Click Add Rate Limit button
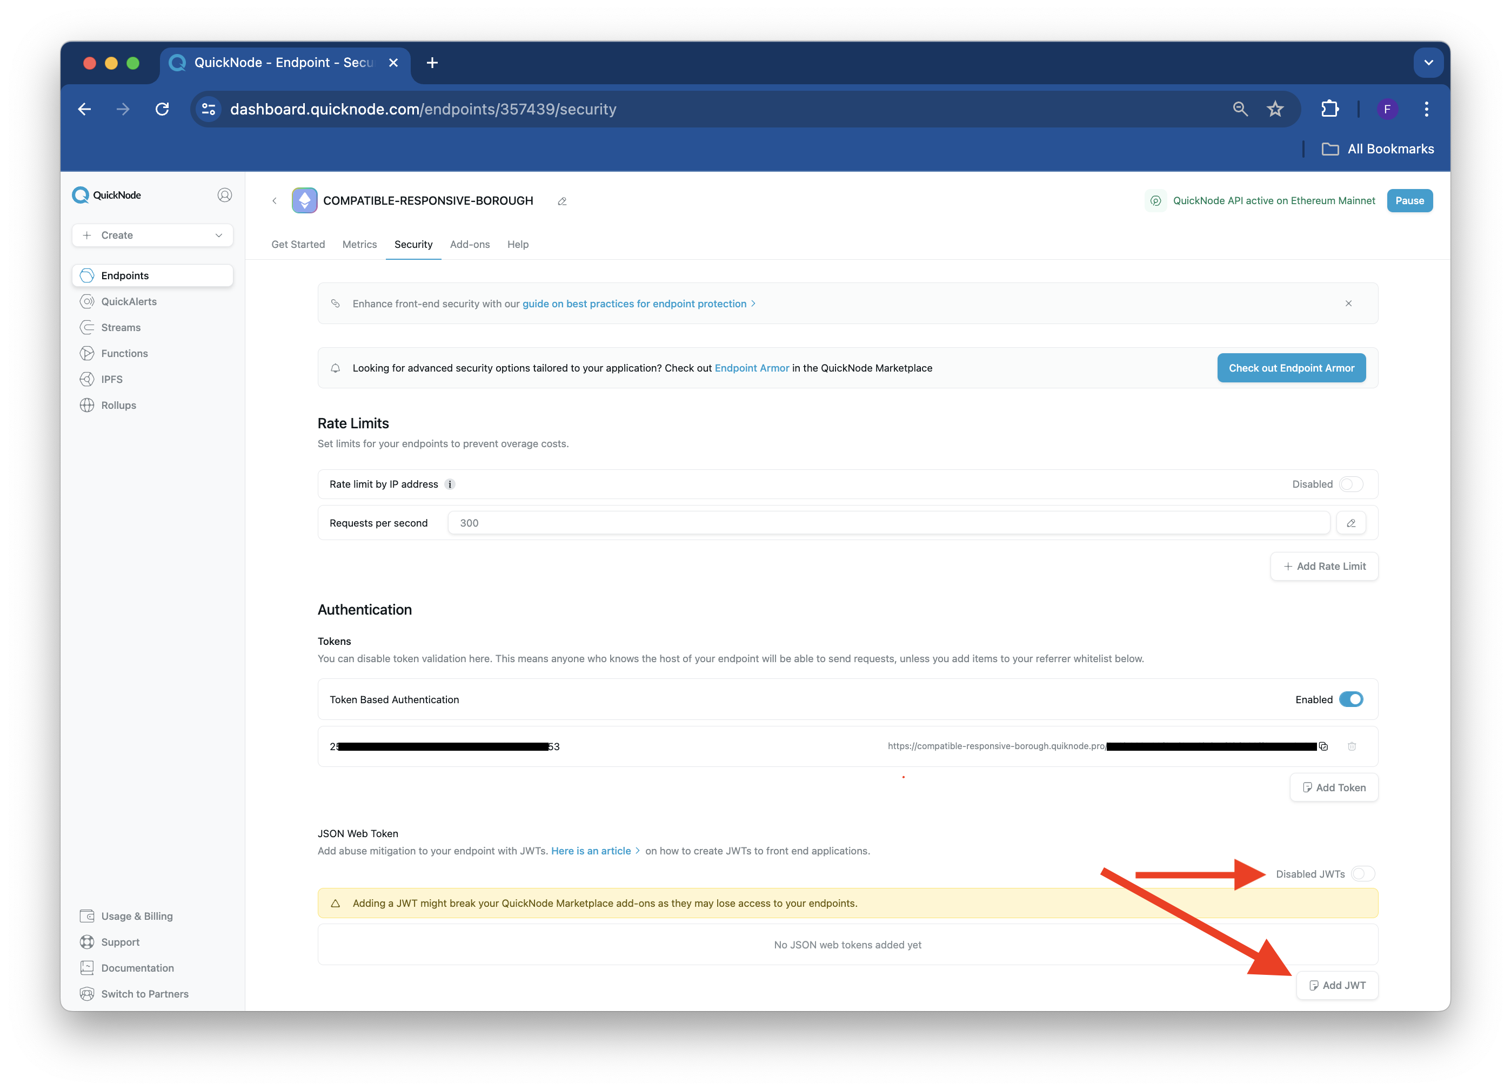This screenshot has height=1091, width=1511. point(1324,567)
